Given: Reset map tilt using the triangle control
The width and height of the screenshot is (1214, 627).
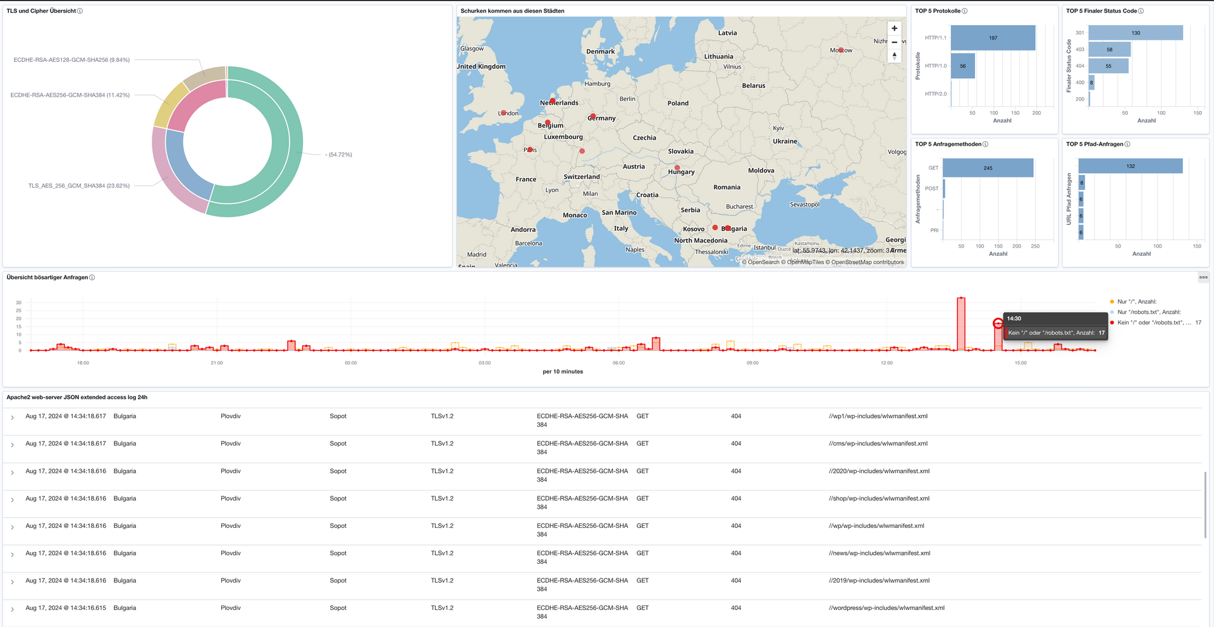Looking at the screenshot, I should click(x=894, y=56).
